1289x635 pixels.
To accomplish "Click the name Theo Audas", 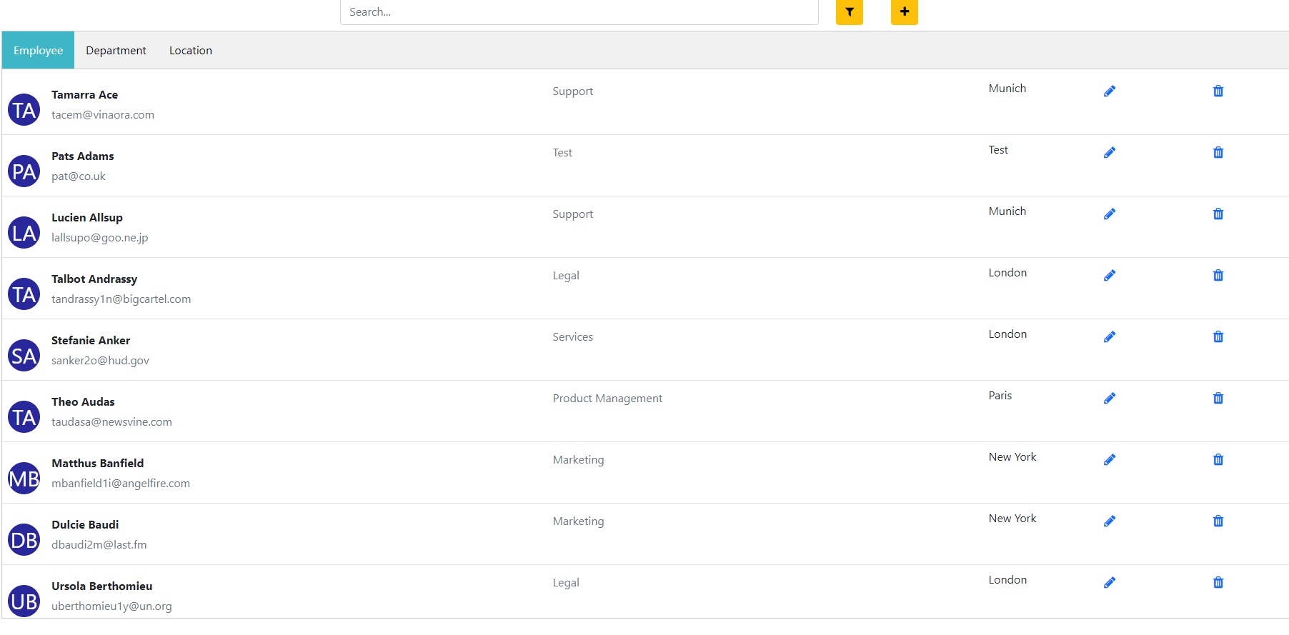I will (x=83, y=402).
